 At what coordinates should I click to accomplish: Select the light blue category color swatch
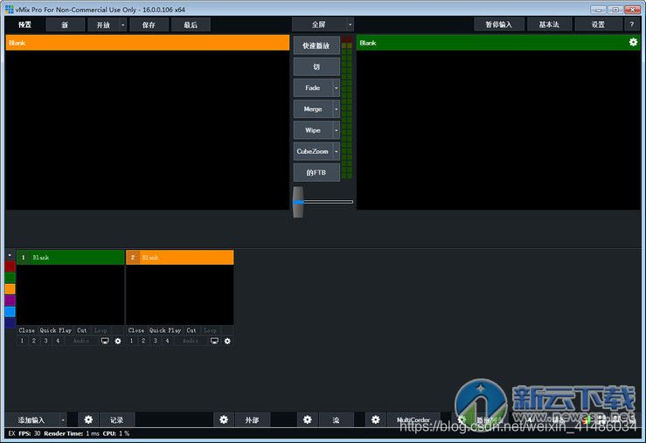(x=10, y=312)
